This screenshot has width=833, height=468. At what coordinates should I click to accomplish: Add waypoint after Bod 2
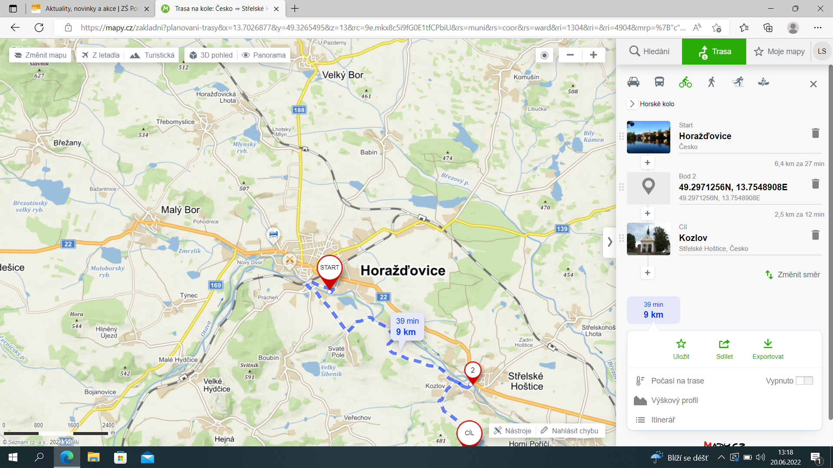click(x=648, y=214)
